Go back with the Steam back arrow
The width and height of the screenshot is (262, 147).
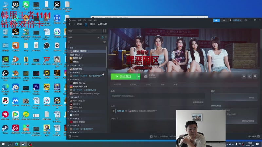coord(70,24)
